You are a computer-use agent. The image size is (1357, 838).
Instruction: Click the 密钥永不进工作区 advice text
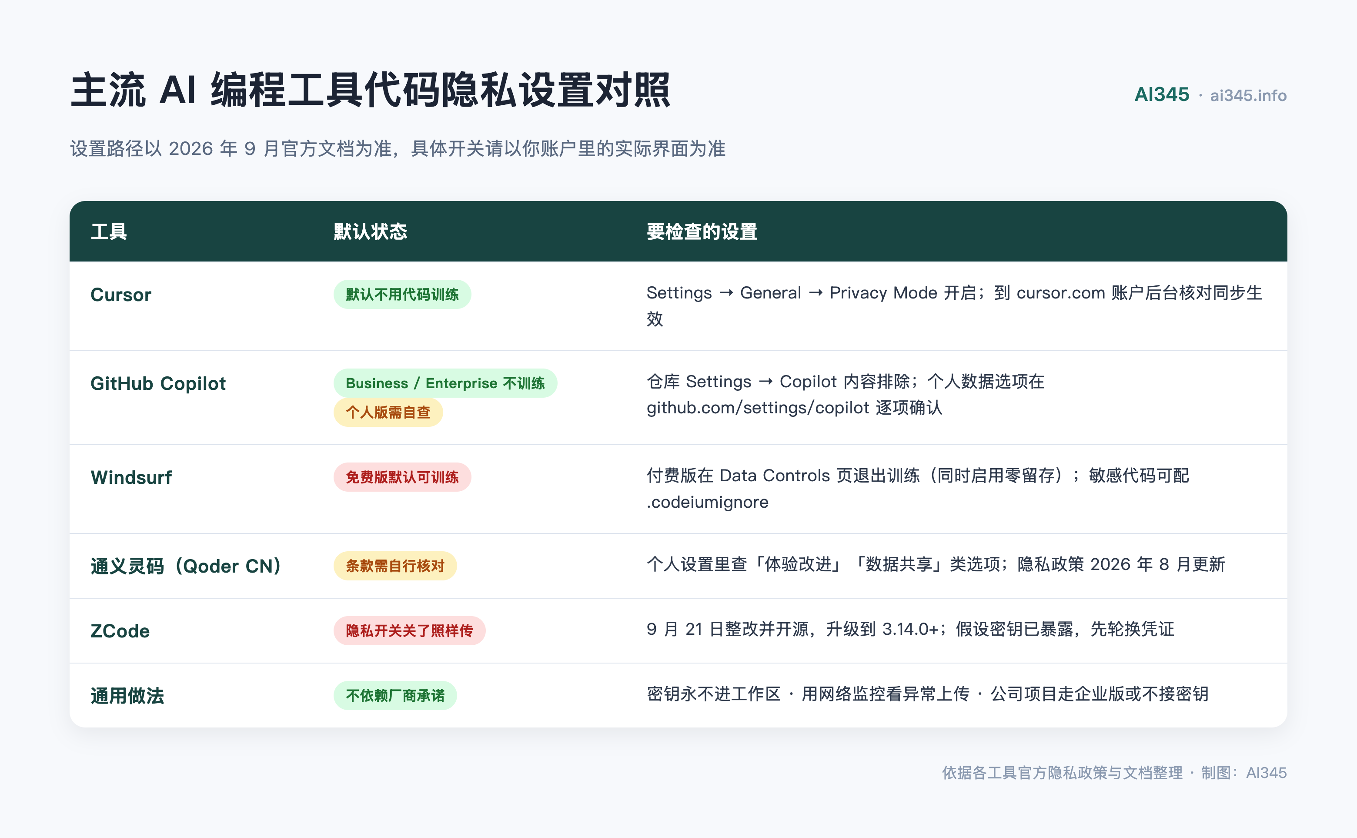[x=927, y=694]
